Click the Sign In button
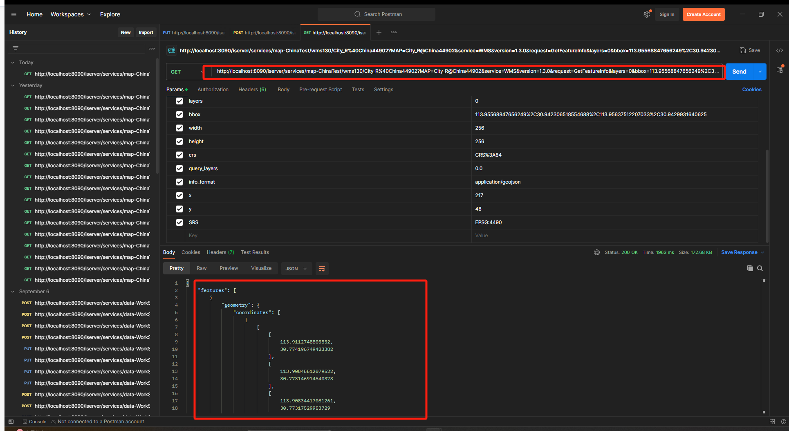The height and width of the screenshot is (431, 789). [667, 14]
